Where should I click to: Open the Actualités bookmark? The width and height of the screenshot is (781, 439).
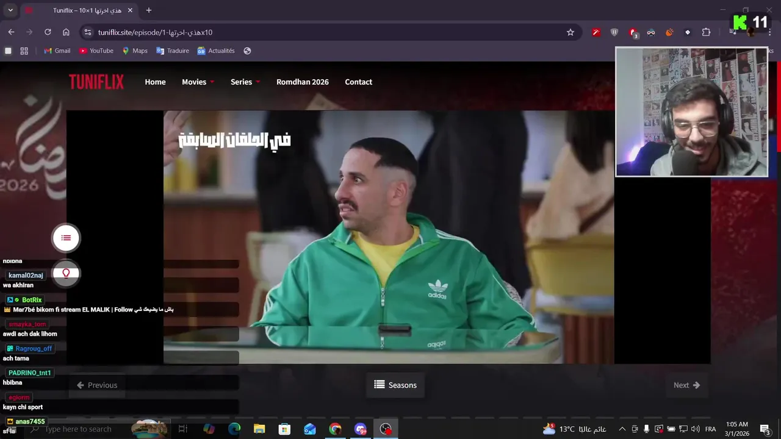216,51
